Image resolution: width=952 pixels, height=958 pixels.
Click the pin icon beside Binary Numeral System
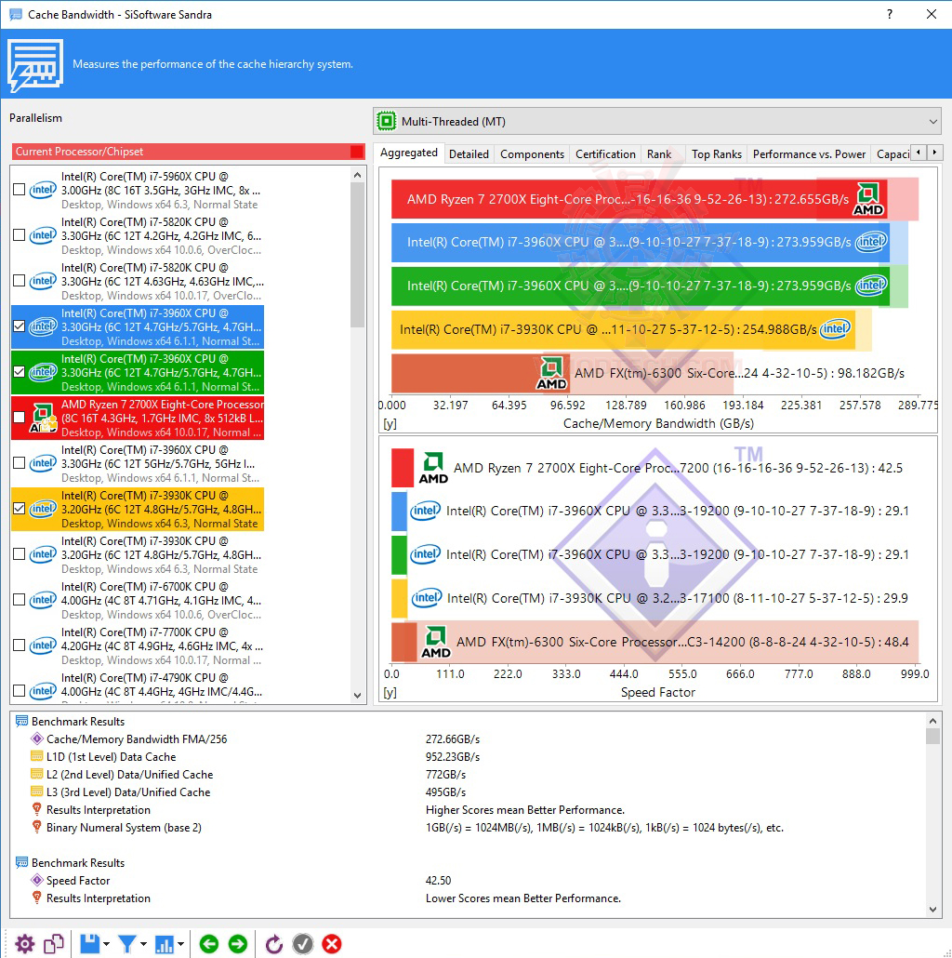tap(36, 827)
